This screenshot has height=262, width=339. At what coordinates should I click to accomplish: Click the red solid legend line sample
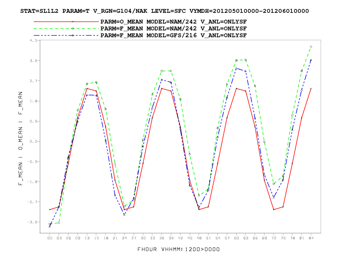tap(66, 21)
